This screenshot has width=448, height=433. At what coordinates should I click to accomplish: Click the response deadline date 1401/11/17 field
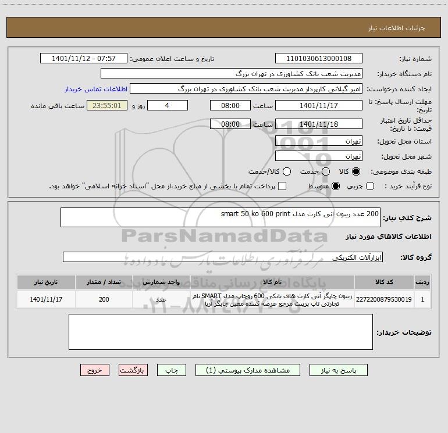coord(319,105)
